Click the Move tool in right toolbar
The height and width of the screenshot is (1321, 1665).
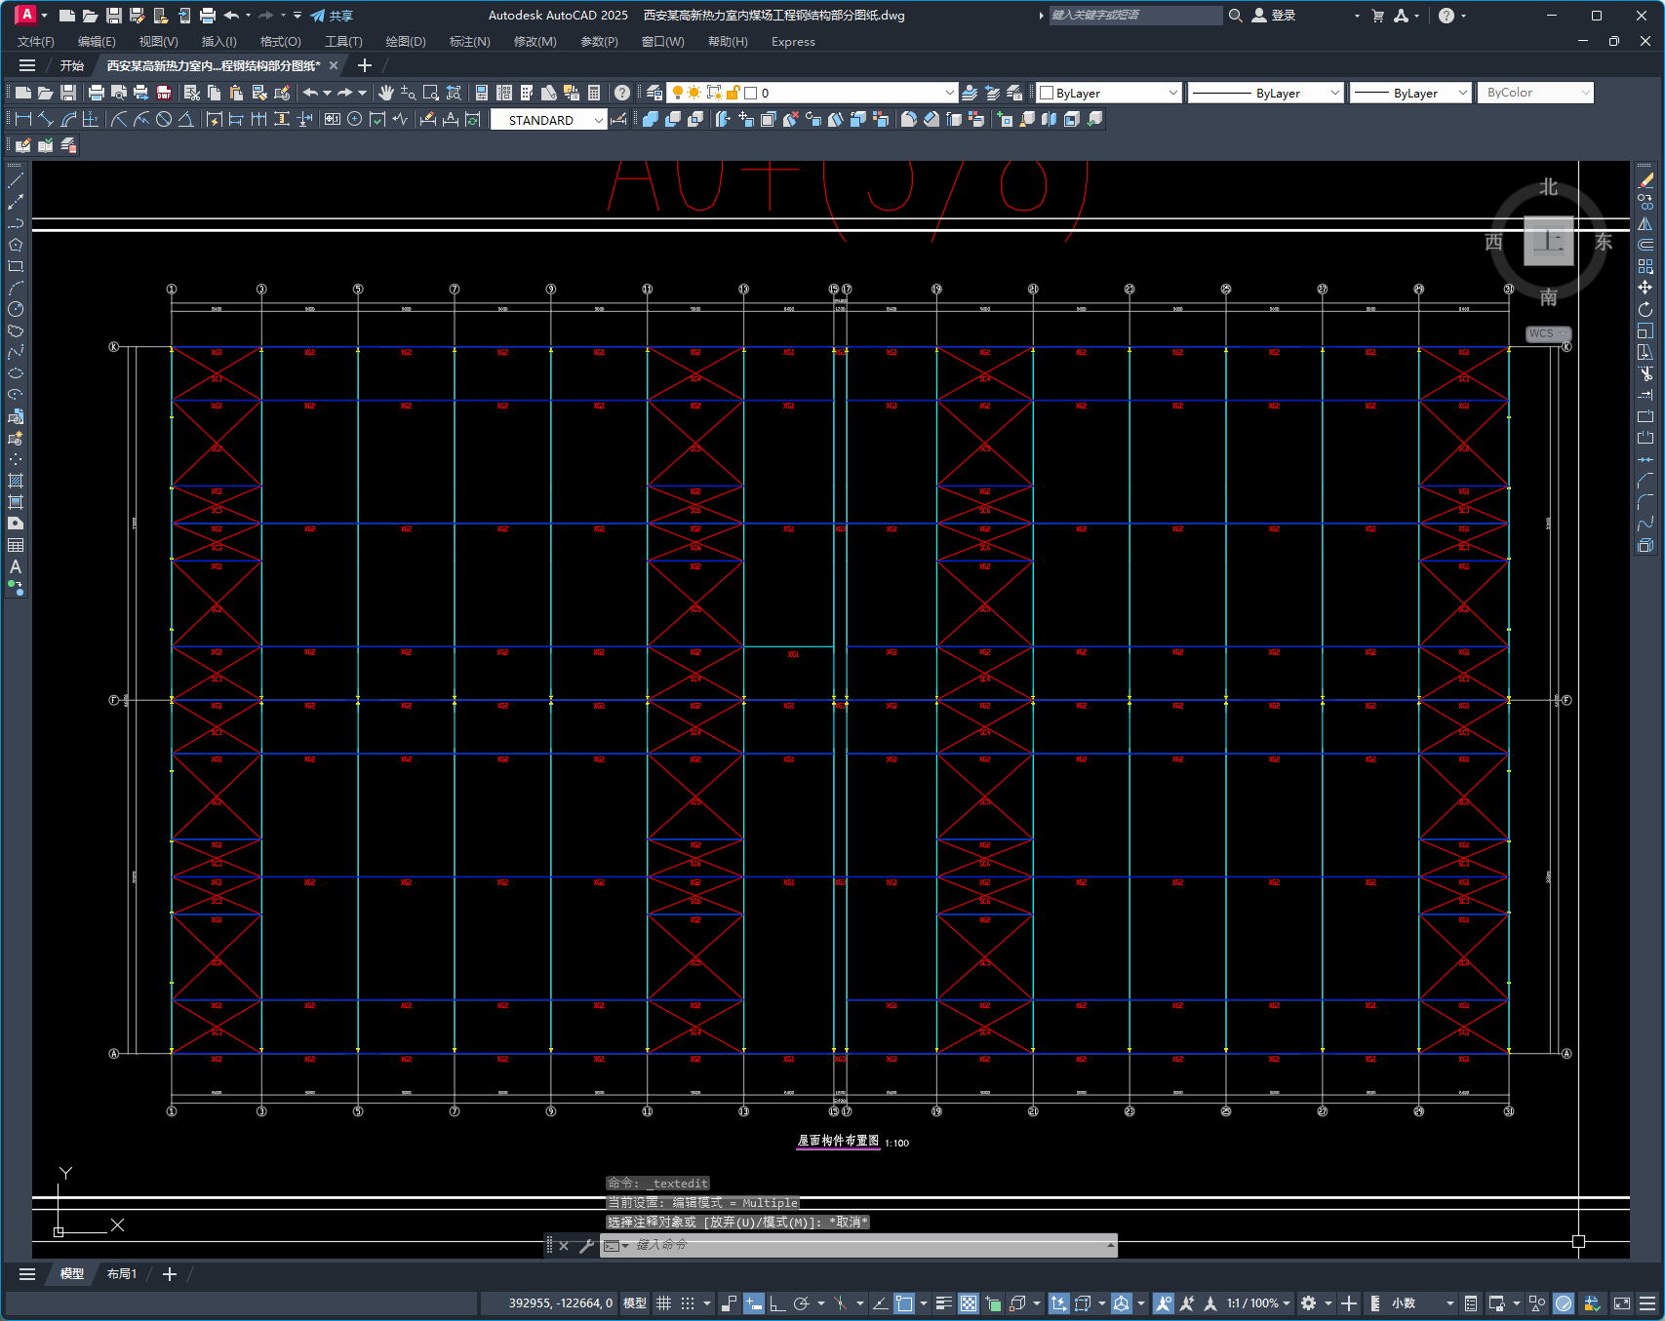point(1645,288)
